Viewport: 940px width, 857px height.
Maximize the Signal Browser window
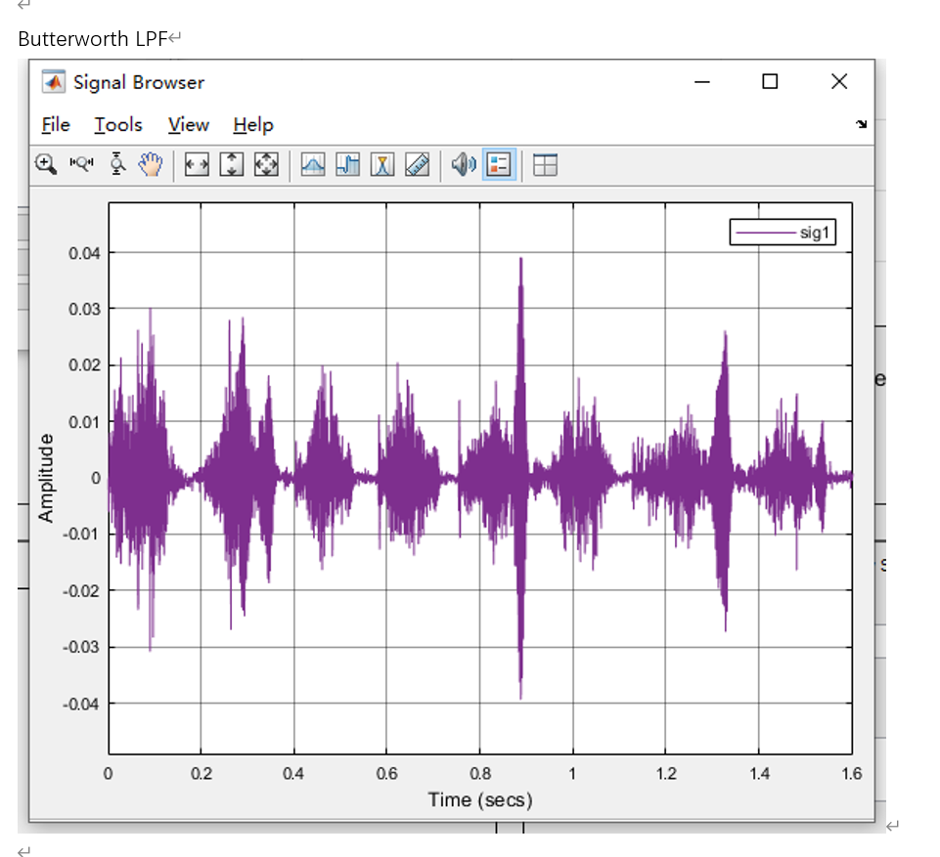point(770,81)
